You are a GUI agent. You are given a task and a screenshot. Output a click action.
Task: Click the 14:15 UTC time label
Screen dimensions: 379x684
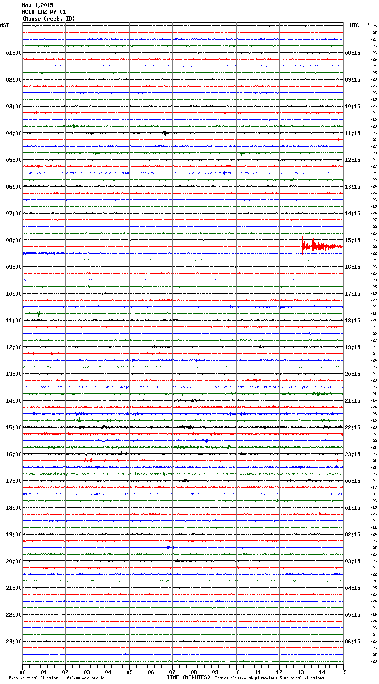click(x=353, y=214)
